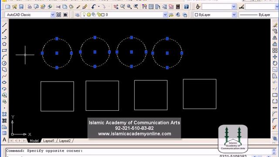279x157 pixels.
Task: Click the Dimension Style icon
Action: click(242, 7)
